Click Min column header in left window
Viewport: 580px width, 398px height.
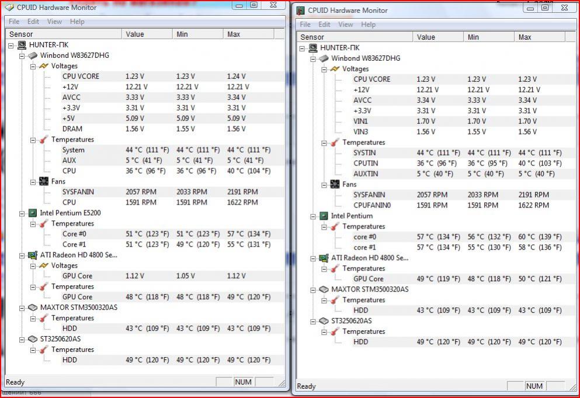pos(198,34)
